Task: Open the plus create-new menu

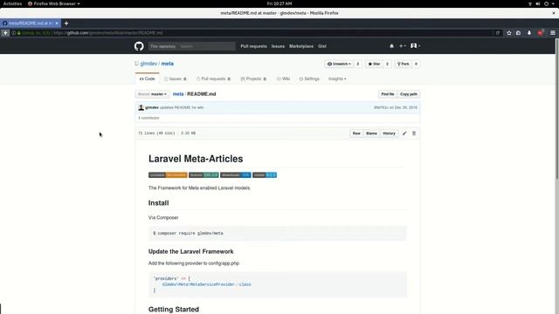Action: [402, 46]
